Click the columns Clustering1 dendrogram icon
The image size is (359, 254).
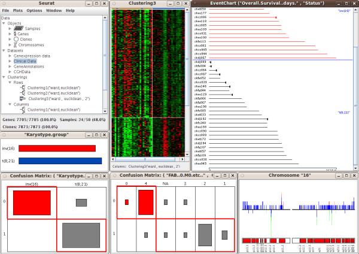click(x=23, y=110)
